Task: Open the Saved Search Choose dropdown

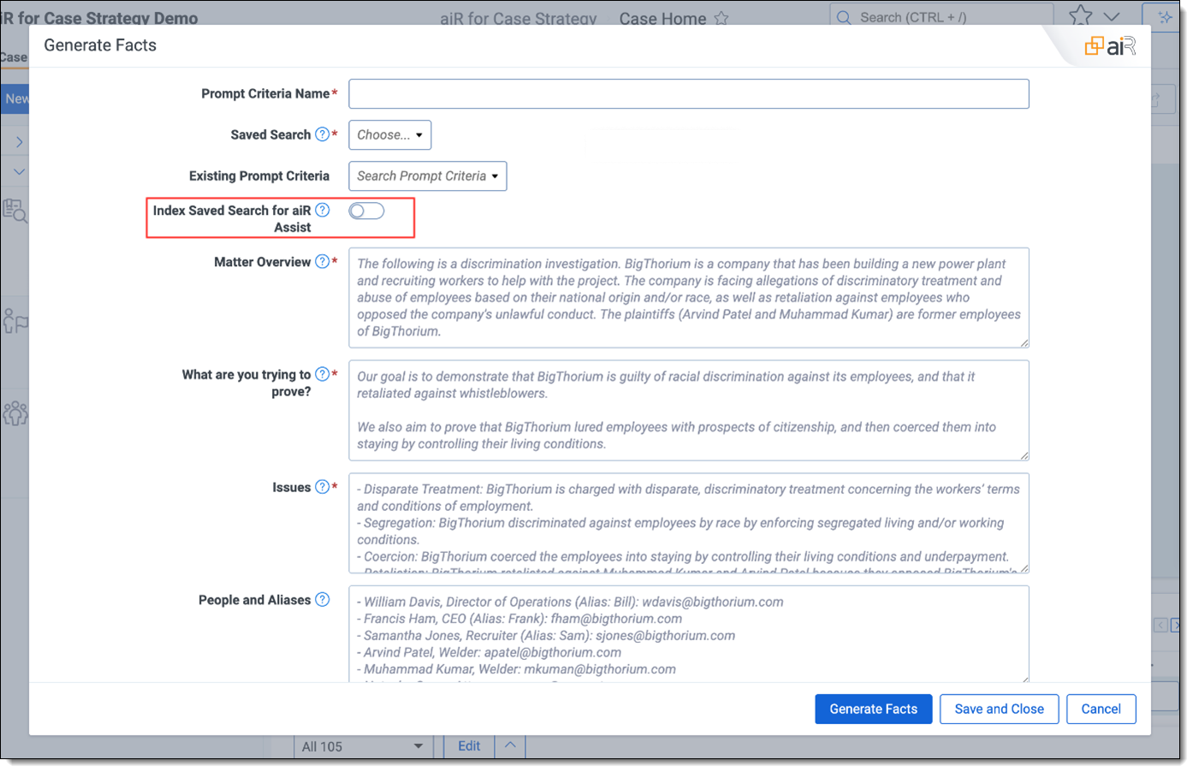Action: (x=389, y=135)
